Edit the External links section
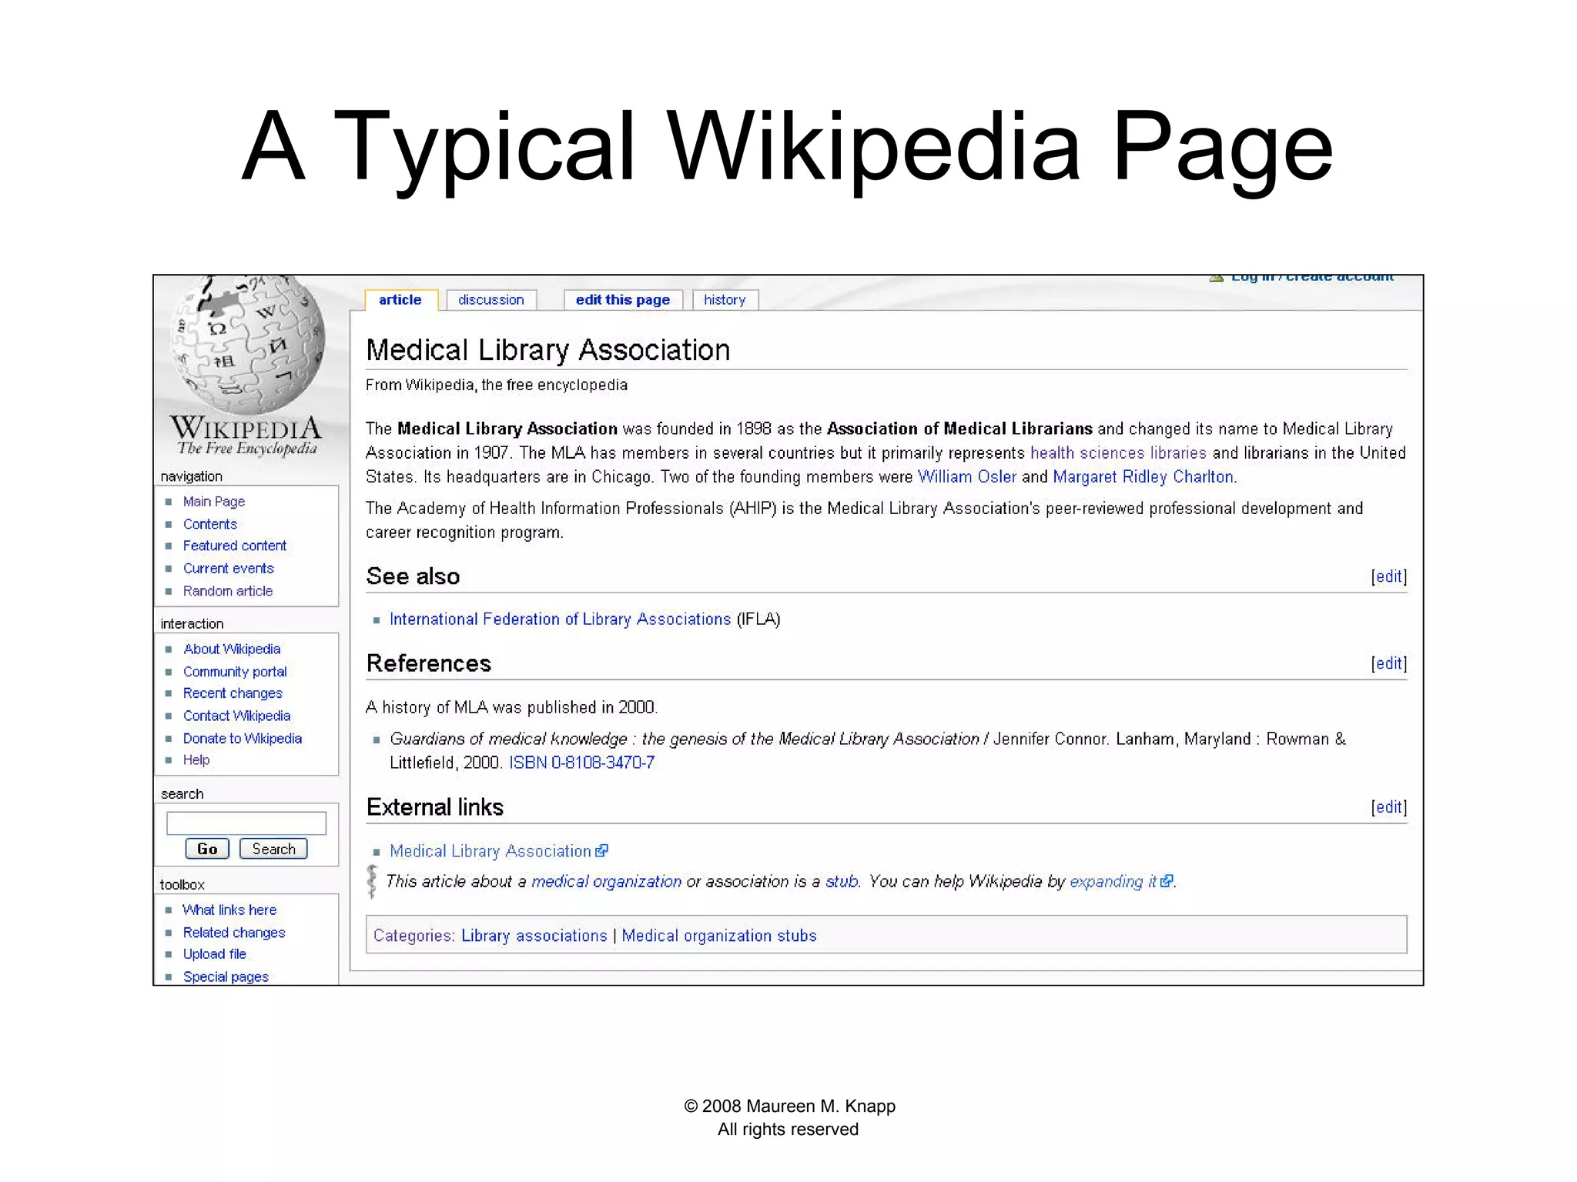 (1389, 807)
